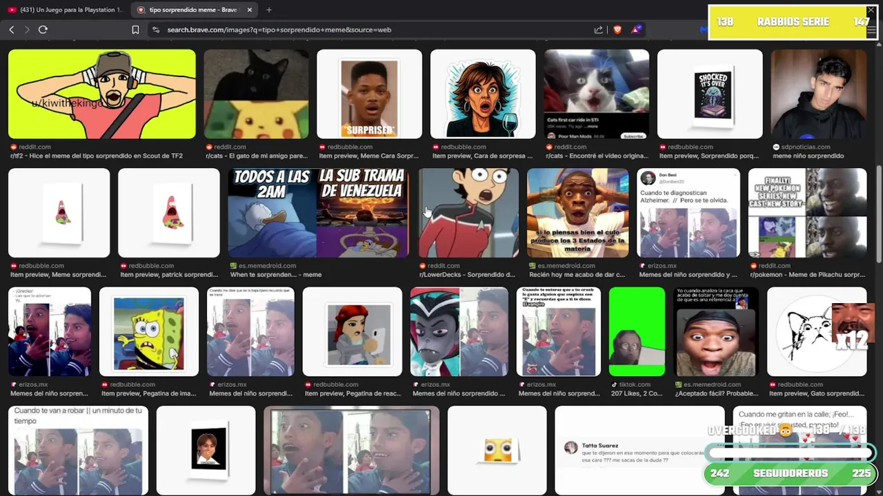Reload the page with the refresh icon
The width and height of the screenshot is (883, 496).
tap(43, 30)
